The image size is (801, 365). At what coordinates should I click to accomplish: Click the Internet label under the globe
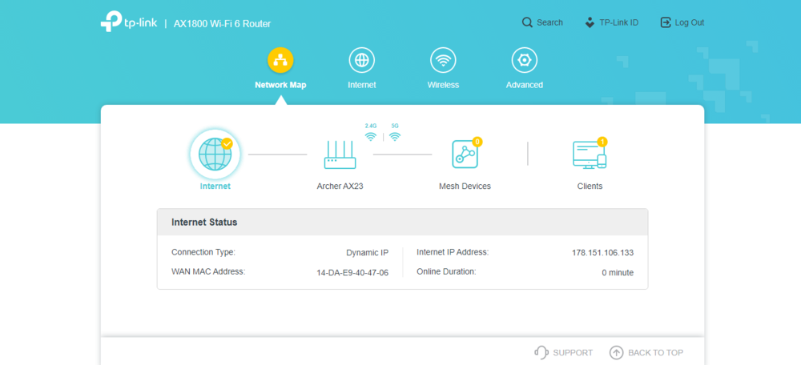[215, 187]
